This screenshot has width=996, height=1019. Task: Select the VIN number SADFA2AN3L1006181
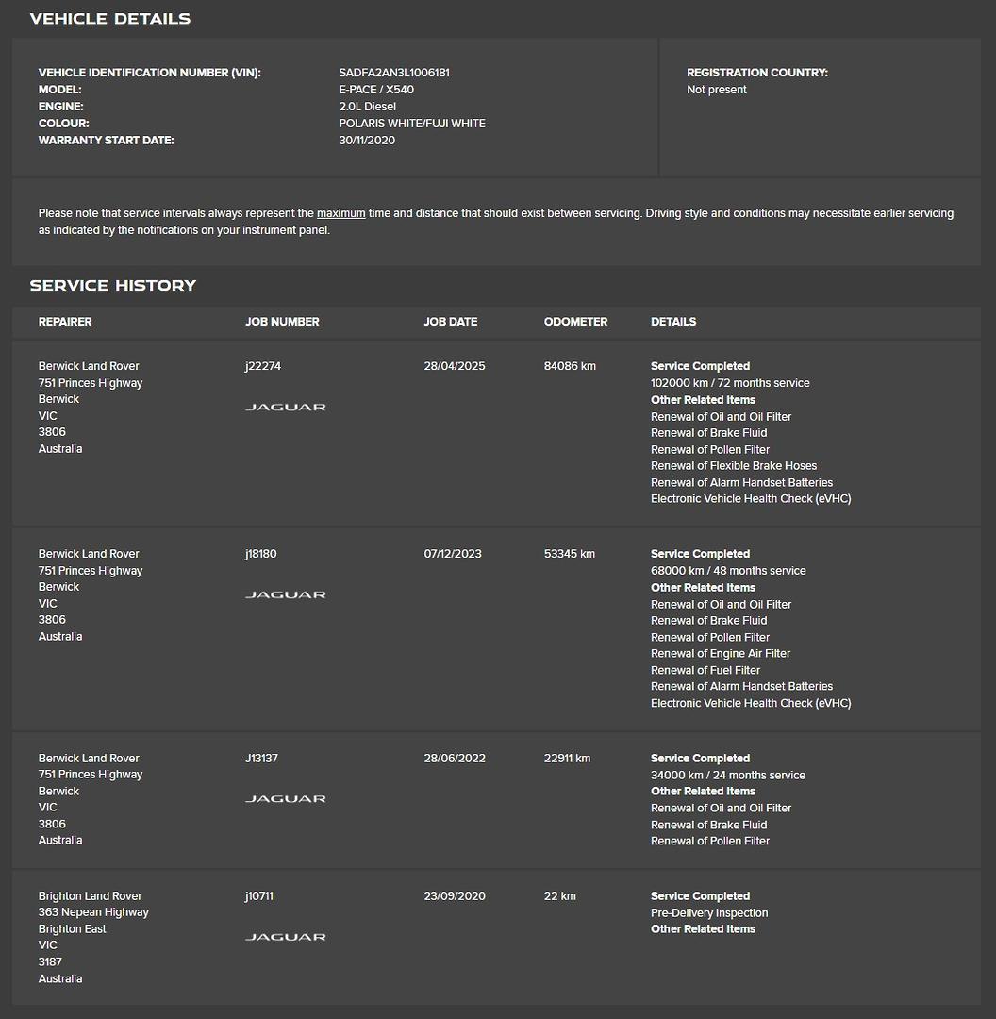pos(394,73)
